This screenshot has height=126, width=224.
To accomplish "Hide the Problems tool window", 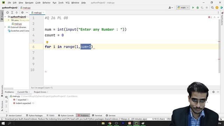I will pos(218,92).
